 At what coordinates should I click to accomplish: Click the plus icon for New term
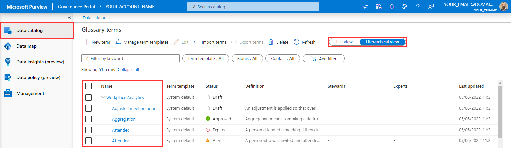(87, 42)
